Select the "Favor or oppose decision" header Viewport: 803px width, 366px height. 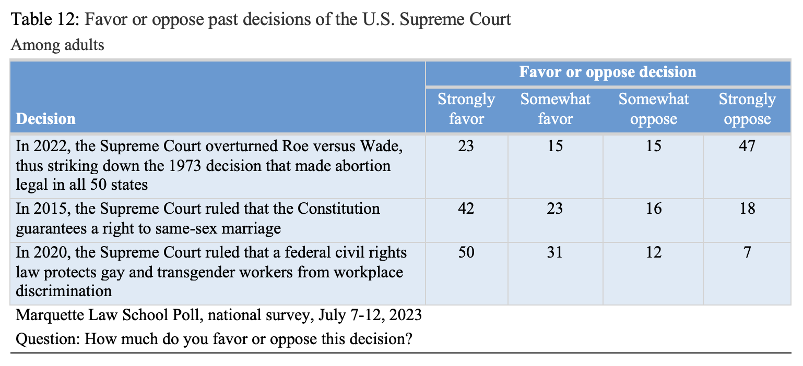[x=607, y=72]
